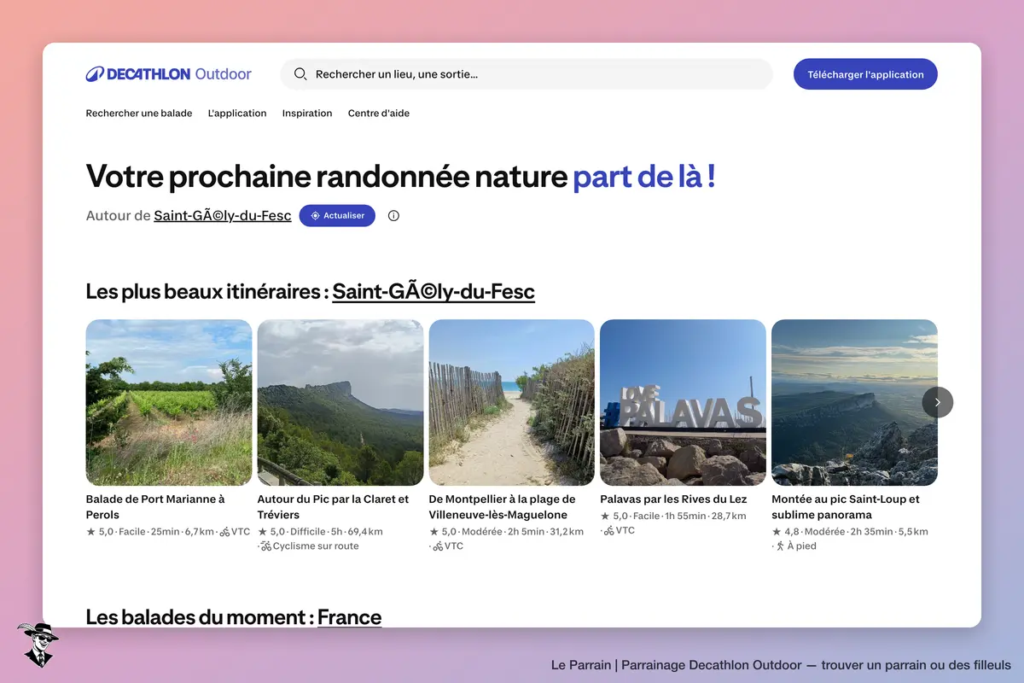Image resolution: width=1024 pixels, height=683 pixels.
Task: Focus the 'Rechercher un lieu, une sortie' search field
Action: (x=527, y=74)
